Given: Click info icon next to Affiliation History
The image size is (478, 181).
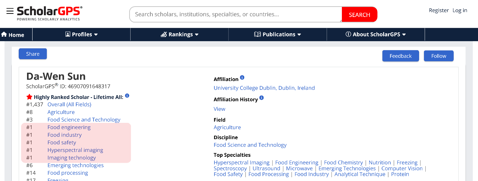Looking at the screenshot, I should coord(262,98).
